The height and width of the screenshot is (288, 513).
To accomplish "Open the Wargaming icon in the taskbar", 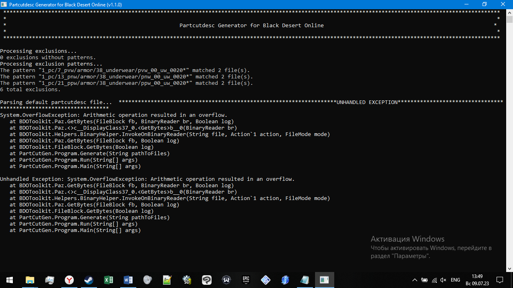I will click(x=226, y=280).
